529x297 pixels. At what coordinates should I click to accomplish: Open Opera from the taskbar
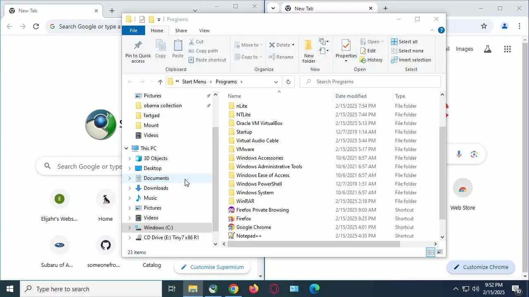[274, 289]
